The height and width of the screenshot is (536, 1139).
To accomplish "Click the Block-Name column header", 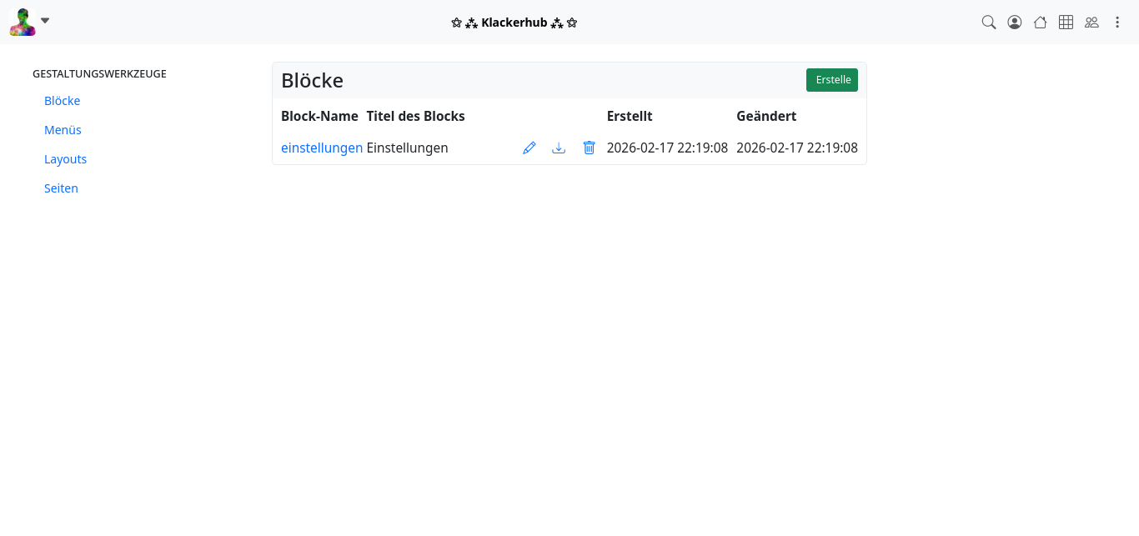I will point(319,116).
